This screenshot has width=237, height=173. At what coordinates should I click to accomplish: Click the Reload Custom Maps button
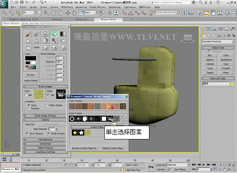pos(112,148)
